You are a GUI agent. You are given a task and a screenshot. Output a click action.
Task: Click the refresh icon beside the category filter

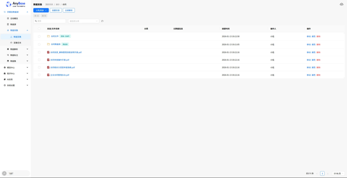[102, 21]
